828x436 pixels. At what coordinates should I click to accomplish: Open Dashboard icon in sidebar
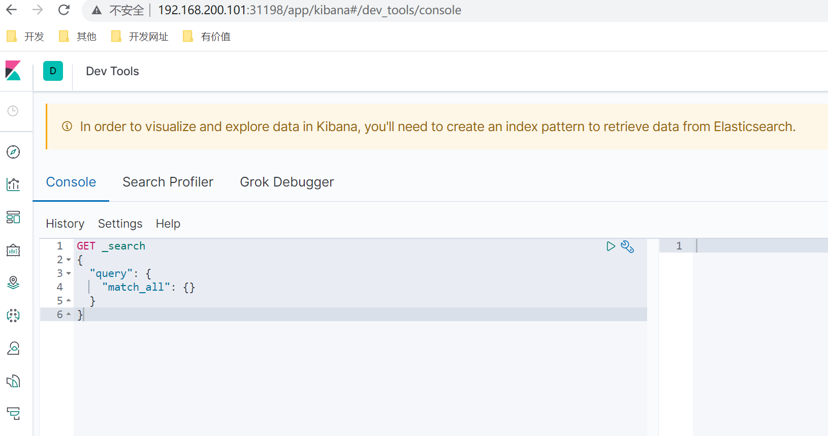pyautogui.click(x=13, y=217)
